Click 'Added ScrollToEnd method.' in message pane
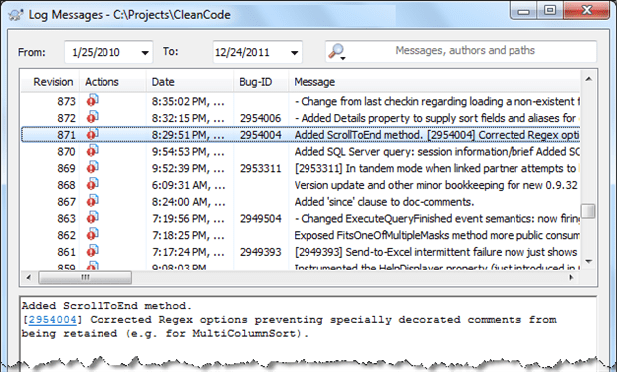 (x=106, y=306)
